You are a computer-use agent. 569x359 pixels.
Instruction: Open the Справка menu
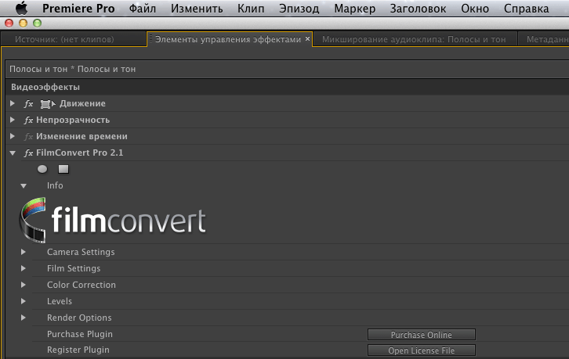[x=526, y=9]
